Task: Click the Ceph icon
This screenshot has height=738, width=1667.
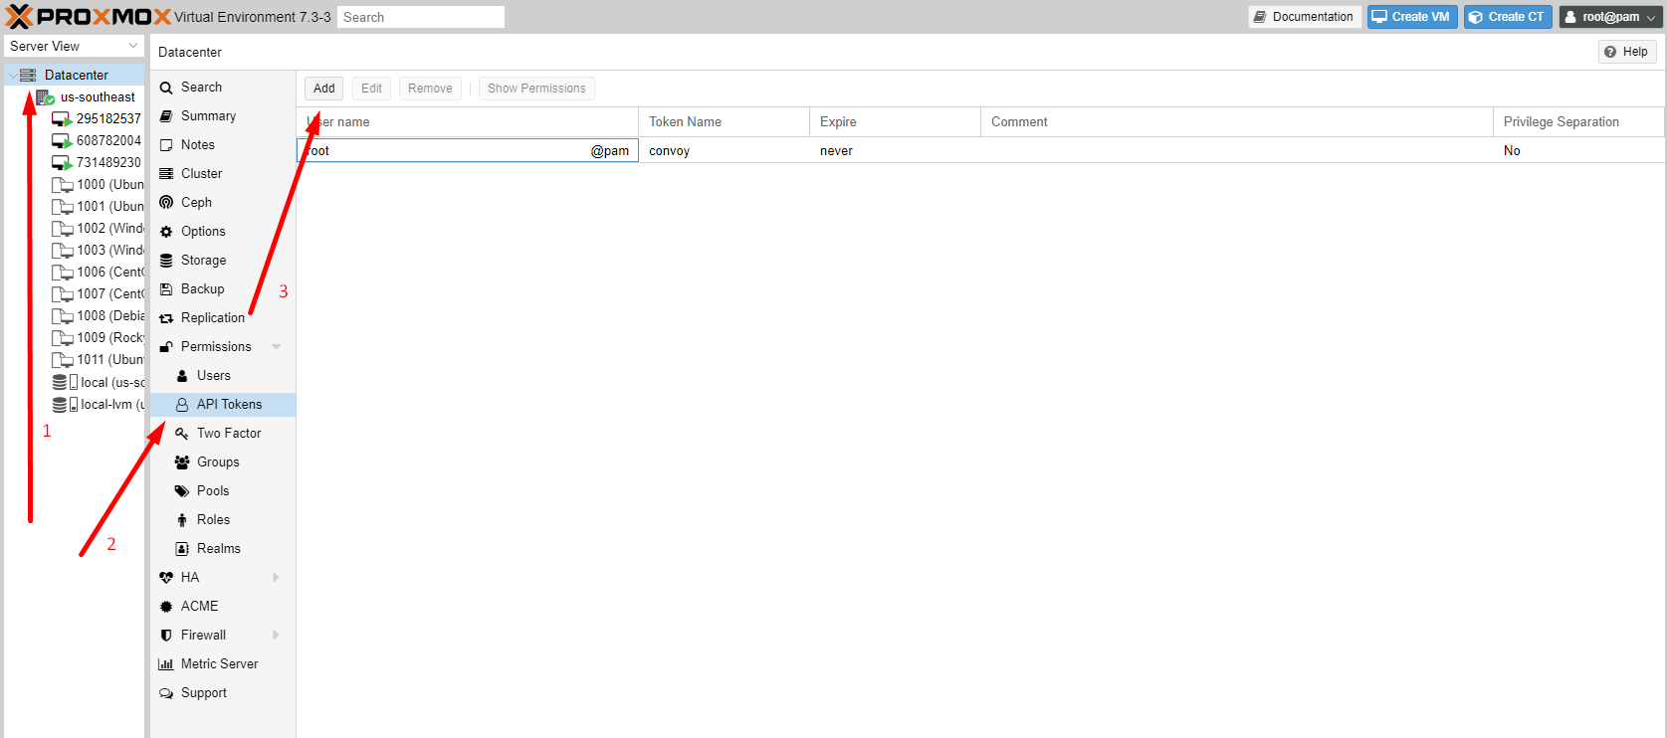Action: coord(166,203)
